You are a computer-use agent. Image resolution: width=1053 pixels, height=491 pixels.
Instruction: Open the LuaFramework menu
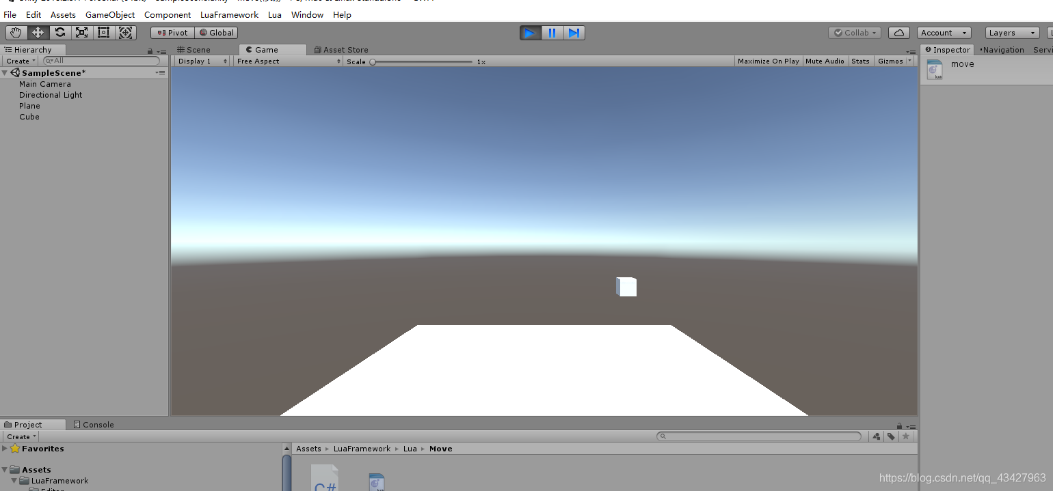click(x=229, y=14)
